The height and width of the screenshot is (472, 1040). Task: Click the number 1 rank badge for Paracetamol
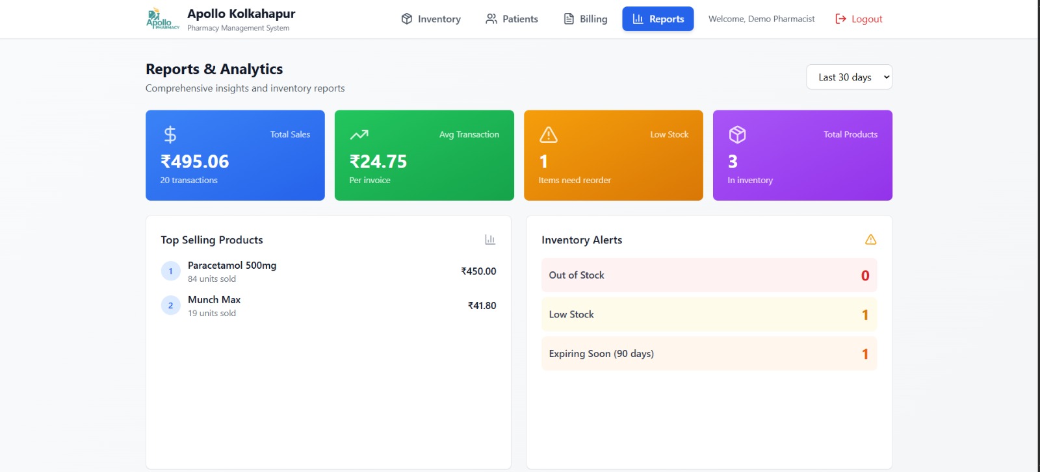[170, 271]
